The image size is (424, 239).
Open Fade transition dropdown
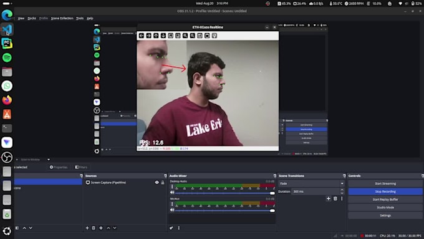coord(312,183)
